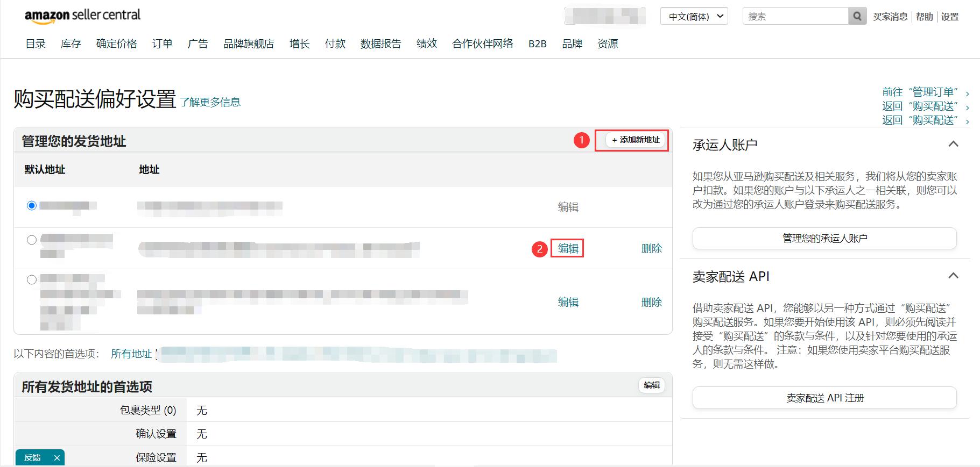The height and width of the screenshot is (467, 980).
Task: Click the search magnifier icon
Action: (857, 16)
